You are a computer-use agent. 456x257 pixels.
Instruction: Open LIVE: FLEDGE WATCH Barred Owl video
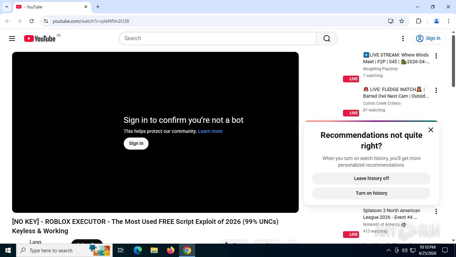[x=396, y=93]
